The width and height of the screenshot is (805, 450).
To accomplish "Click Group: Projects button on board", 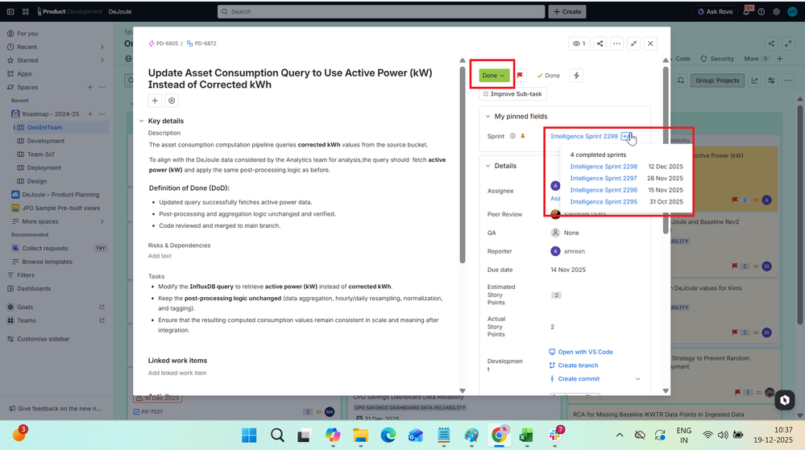I will coord(717,81).
